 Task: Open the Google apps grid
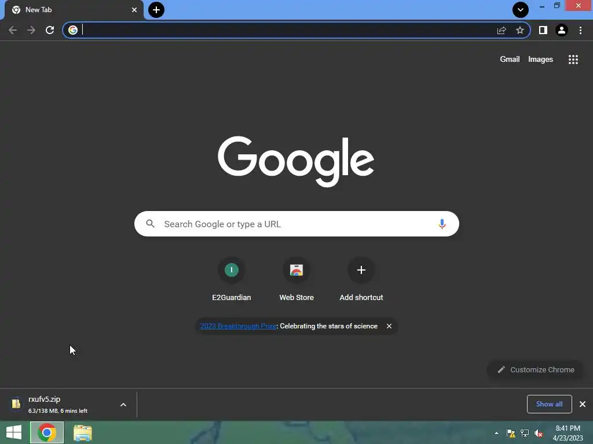click(573, 60)
